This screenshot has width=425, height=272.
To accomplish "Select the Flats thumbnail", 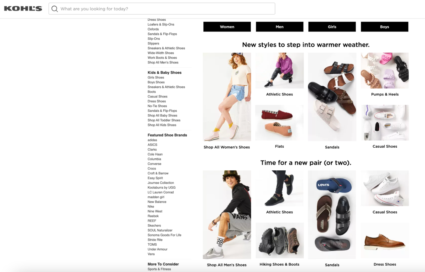I will point(279,123).
